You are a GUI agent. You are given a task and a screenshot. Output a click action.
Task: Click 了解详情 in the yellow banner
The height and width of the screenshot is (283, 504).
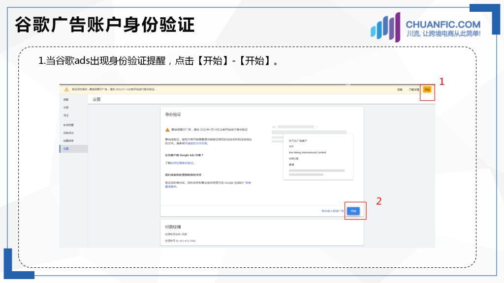(413, 89)
